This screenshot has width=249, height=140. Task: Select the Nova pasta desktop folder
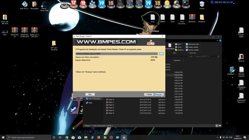coord(35,5)
